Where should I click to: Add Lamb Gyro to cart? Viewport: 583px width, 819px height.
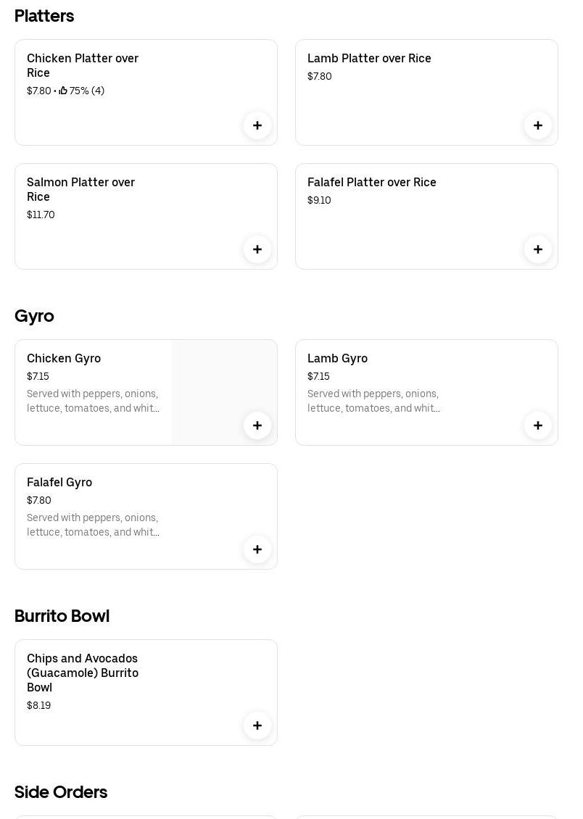538,425
